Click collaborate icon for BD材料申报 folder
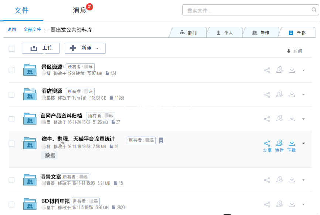Screen dimensions: 320x215 tap(279, 204)
